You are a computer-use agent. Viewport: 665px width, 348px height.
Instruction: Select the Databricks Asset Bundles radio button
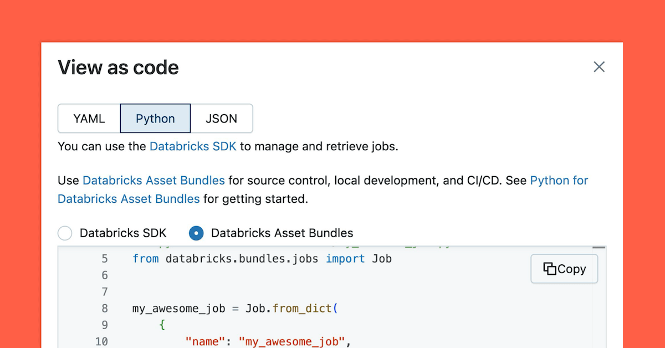click(196, 233)
